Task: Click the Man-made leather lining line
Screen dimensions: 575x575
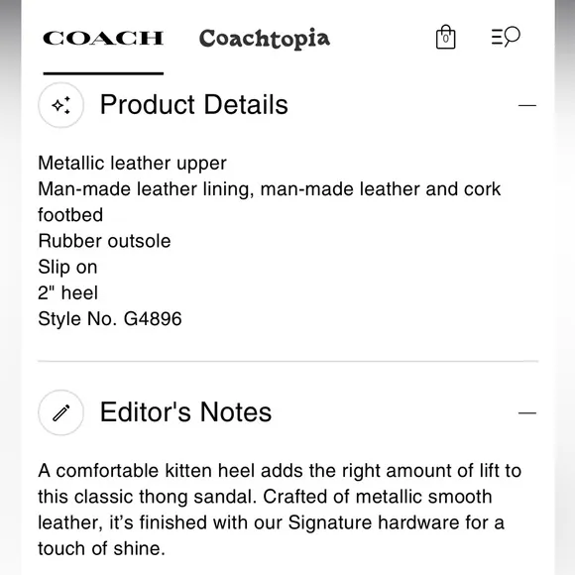Action: pos(270,202)
